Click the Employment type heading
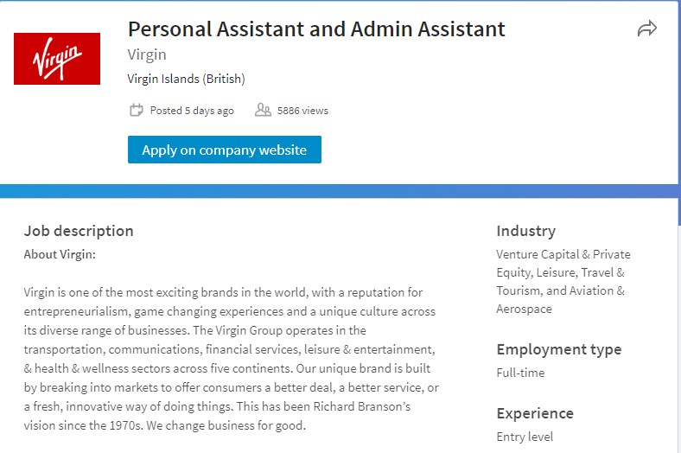 click(559, 349)
